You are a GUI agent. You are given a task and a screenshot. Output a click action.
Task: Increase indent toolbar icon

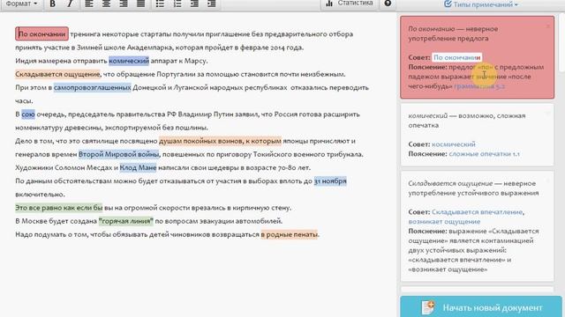[212, 4]
